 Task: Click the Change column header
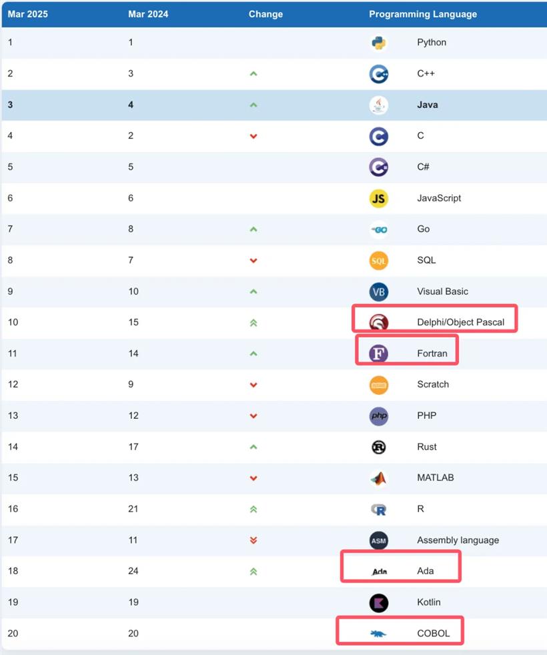265,14
